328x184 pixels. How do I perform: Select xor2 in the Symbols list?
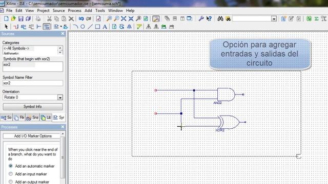[7, 64]
